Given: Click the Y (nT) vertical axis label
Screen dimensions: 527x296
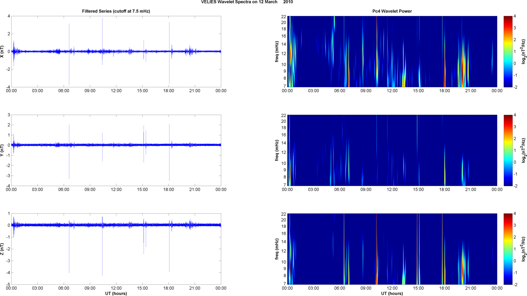Looking at the screenshot, I should click(x=2, y=150).
